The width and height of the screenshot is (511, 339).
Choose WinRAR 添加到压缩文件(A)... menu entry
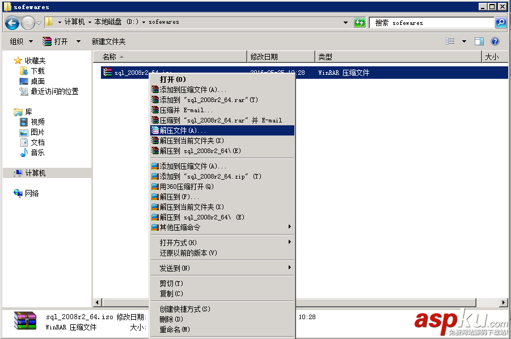pos(222,90)
